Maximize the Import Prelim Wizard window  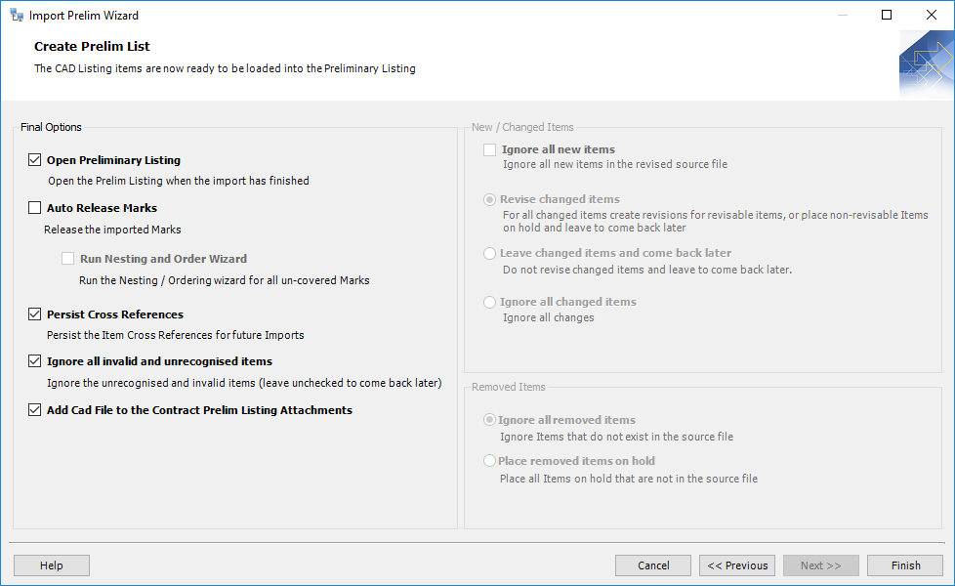[x=887, y=15]
